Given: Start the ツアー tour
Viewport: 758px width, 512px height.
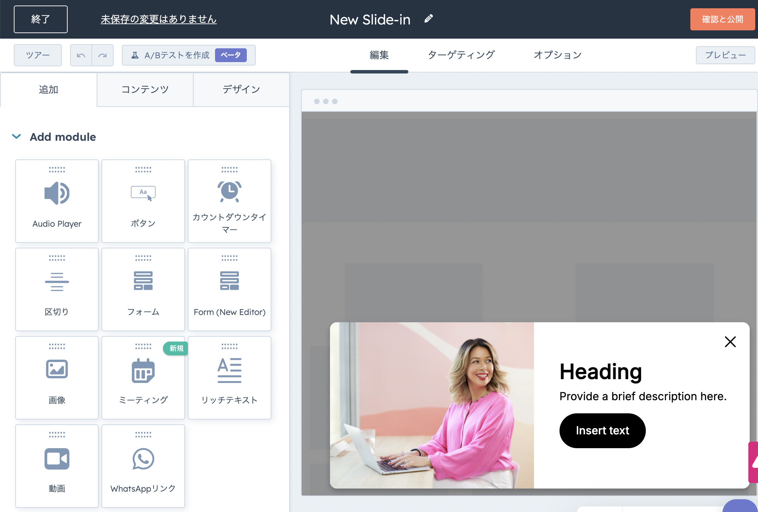Looking at the screenshot, I should (x=38, y=55).
